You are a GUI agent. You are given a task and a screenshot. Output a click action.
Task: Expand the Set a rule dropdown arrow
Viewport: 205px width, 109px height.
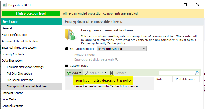point(105,73)
